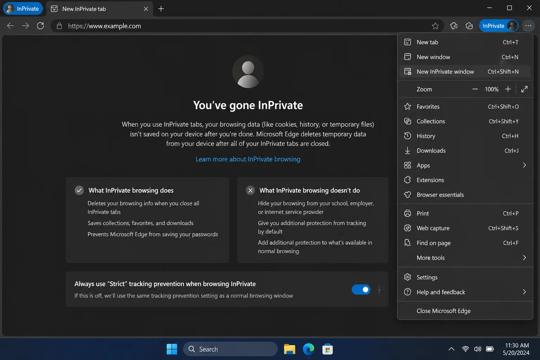Viewport: 540px width, 360px height.
Task: Select Find on page menu item
Action: 465,243
